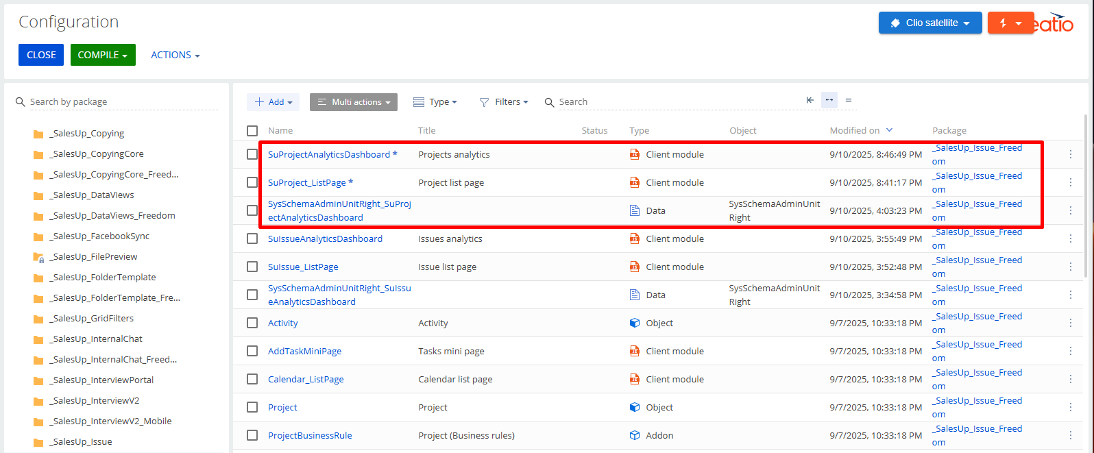Click the Activity object cube icon

[x=635, y=323]
